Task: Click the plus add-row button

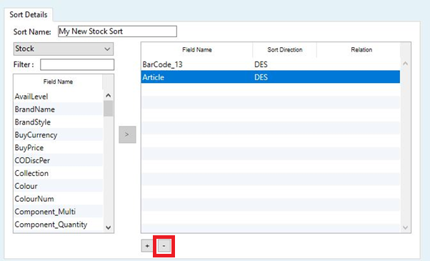Action: click(147, 246)
